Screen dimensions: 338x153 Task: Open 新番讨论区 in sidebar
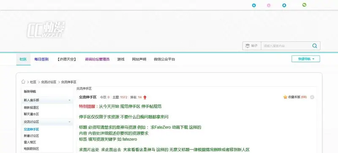[x=31, y=136]
